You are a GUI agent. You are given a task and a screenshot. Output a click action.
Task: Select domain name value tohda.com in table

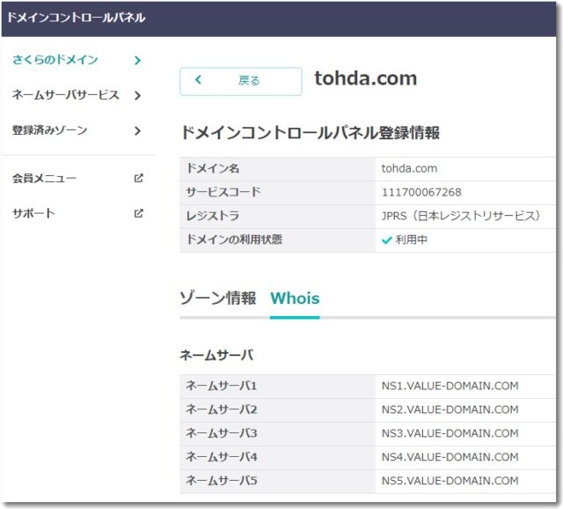click(x=409, y=168)
